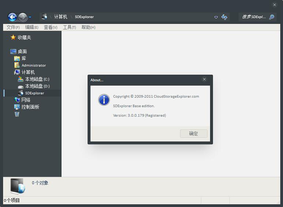Select SDExplorer in the navigation tree

tap(34, 93)
